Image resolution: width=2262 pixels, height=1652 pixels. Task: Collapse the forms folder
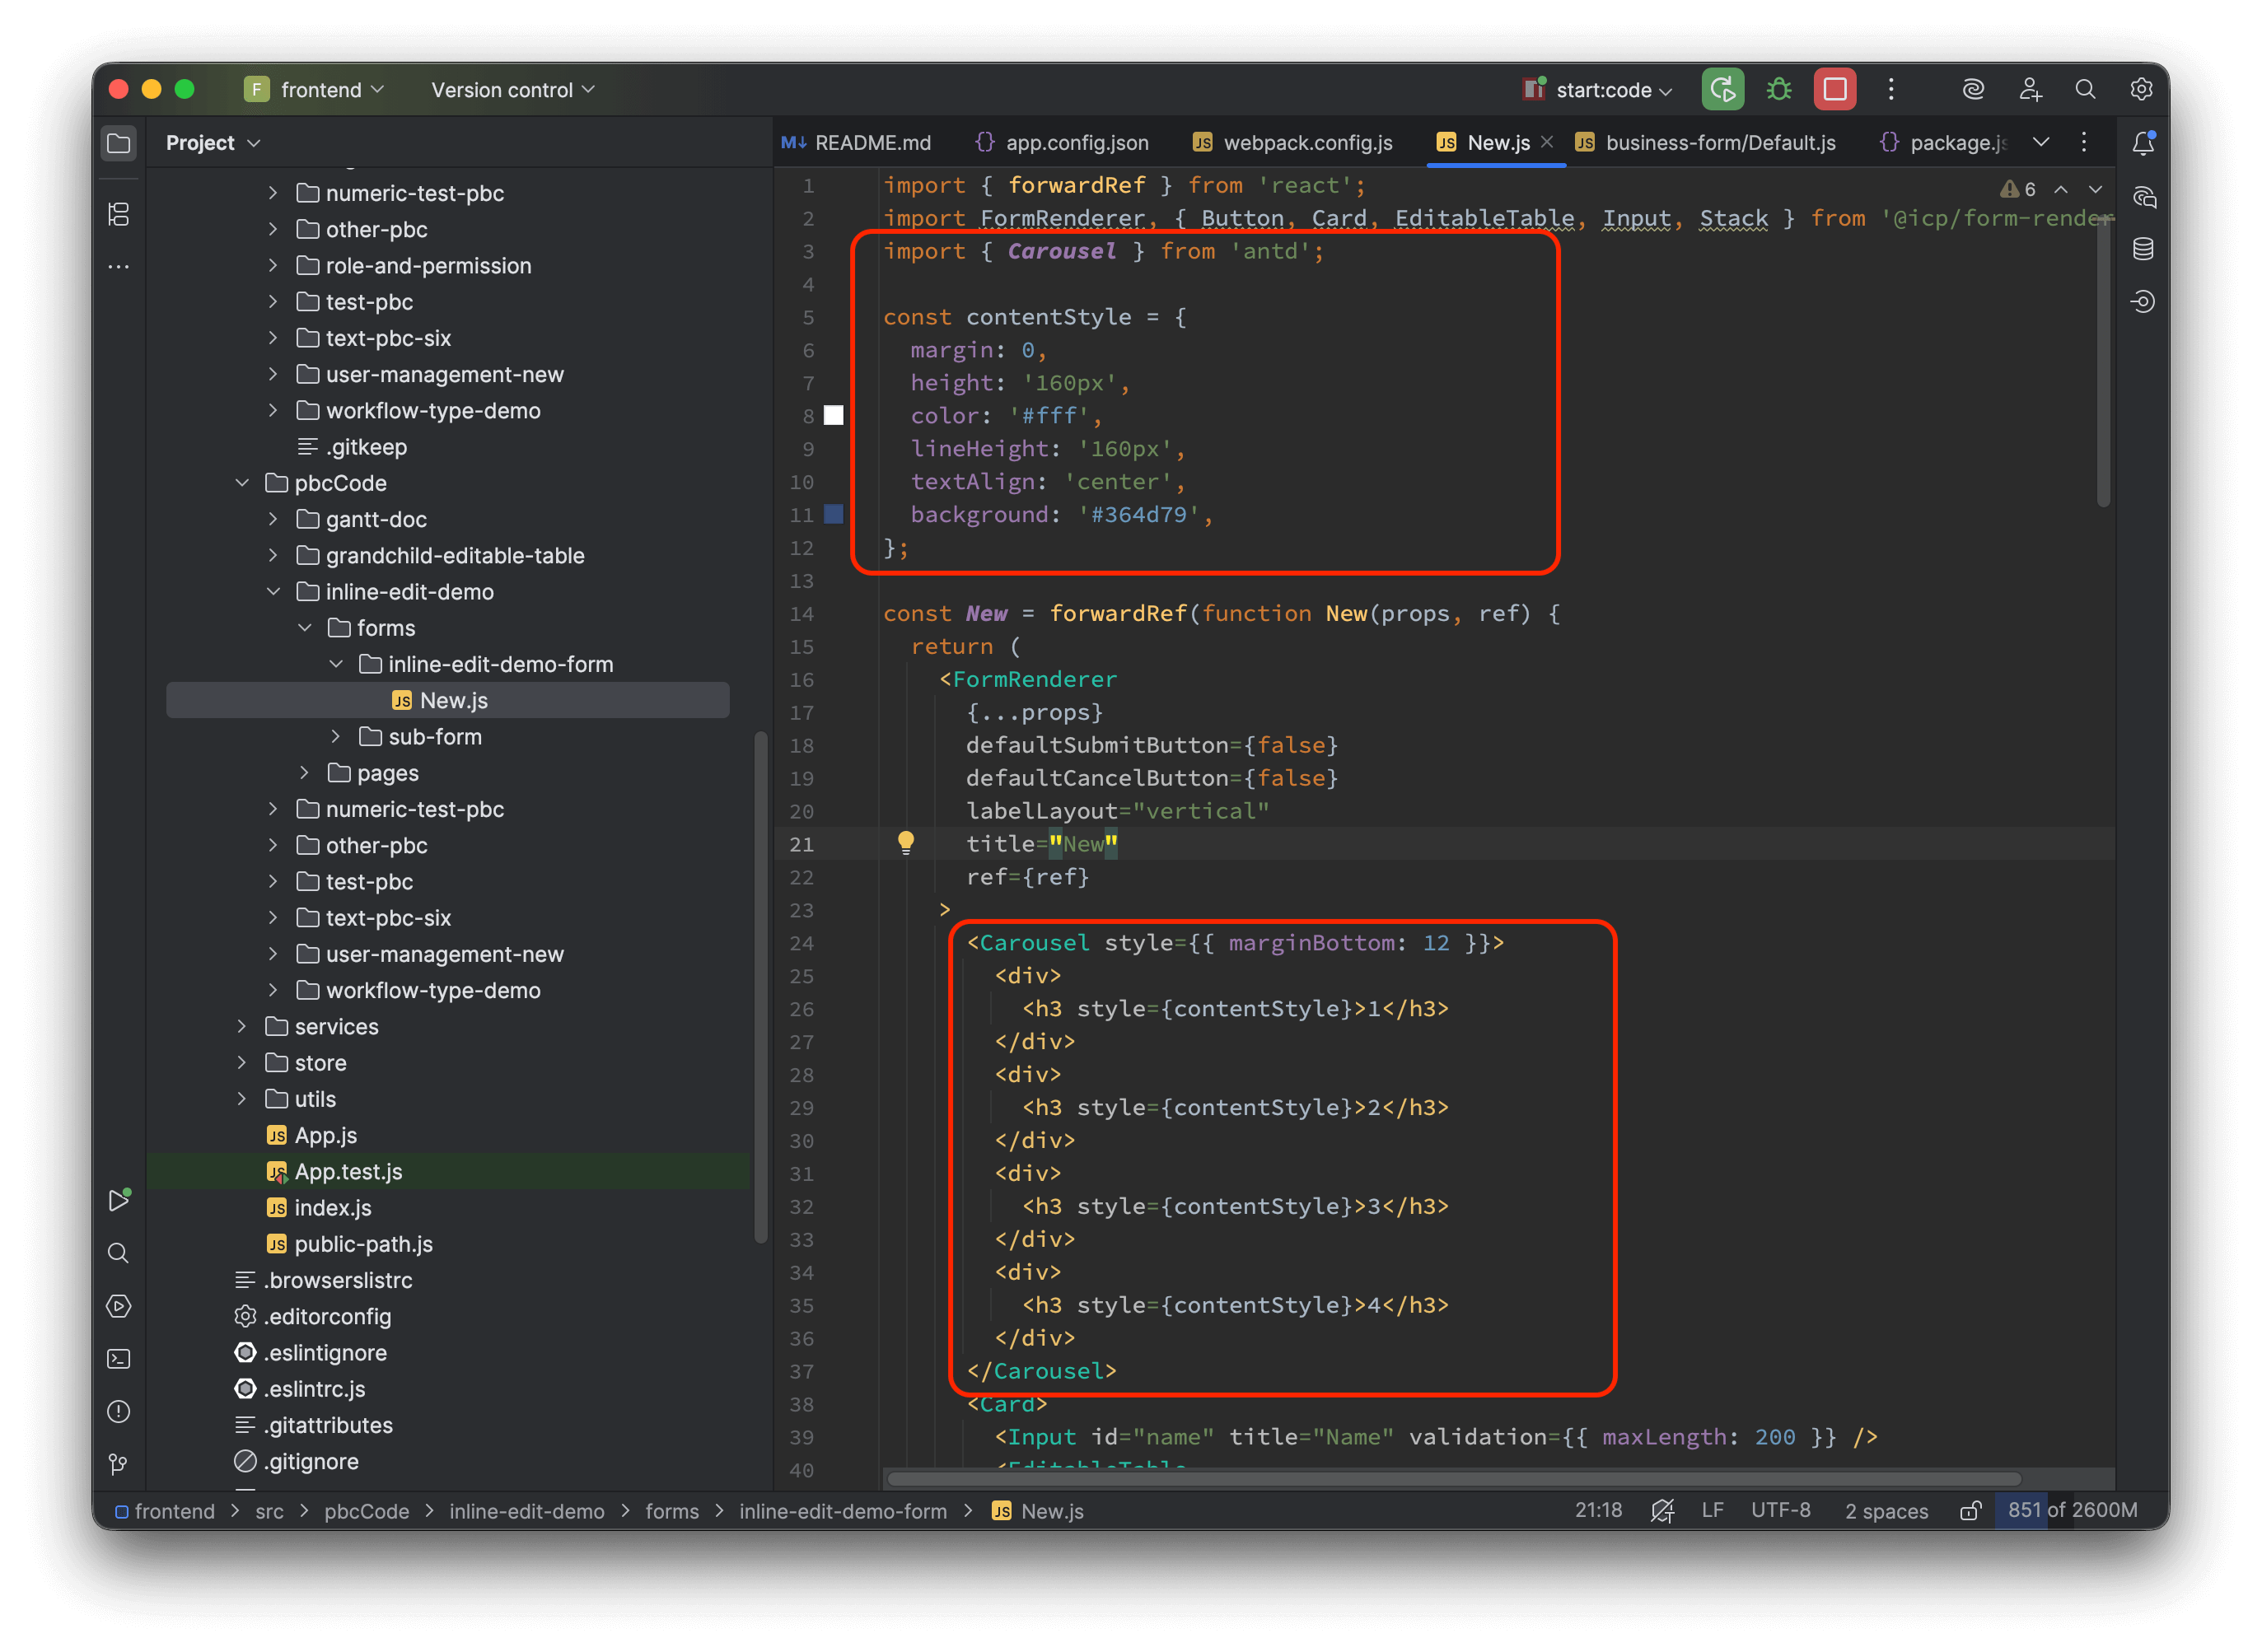(305, 628)
